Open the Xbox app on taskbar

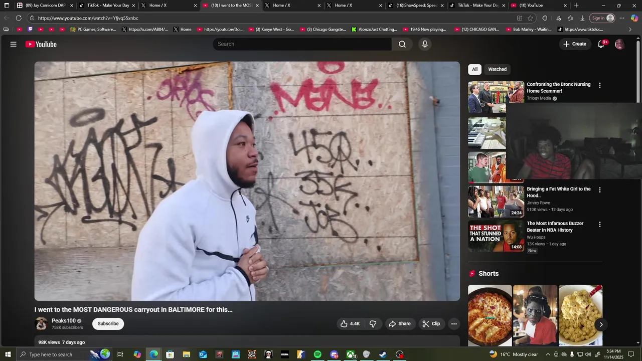[x=351, y=354]
